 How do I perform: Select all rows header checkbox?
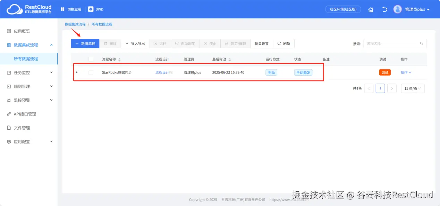[91, 59]
